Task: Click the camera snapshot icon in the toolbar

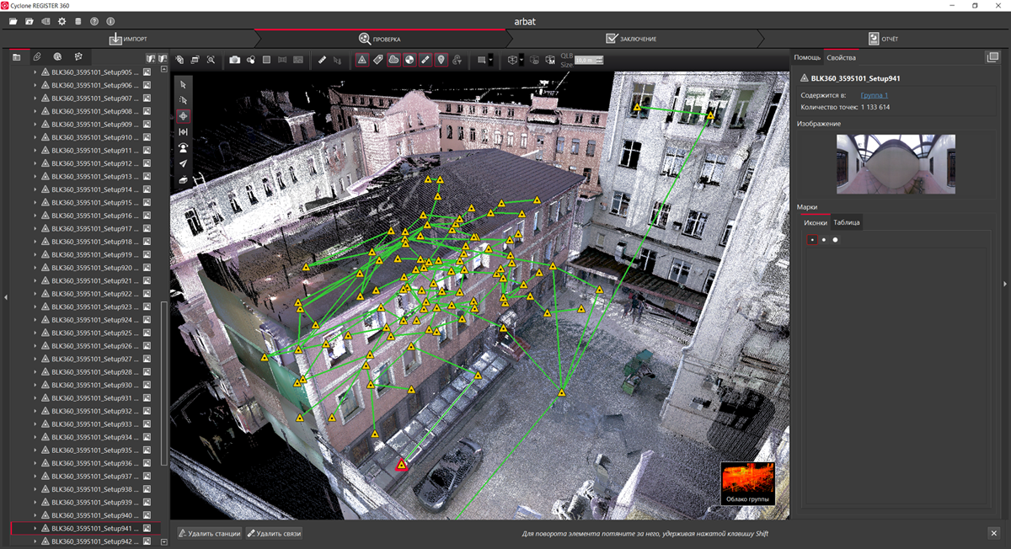Action: 235,60
